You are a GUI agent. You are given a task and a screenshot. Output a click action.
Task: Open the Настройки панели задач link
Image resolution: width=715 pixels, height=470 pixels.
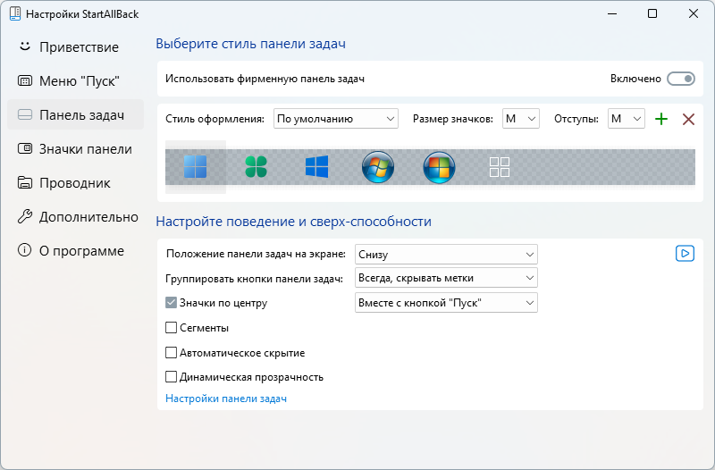pyautogui.click(x=226, y=399)
